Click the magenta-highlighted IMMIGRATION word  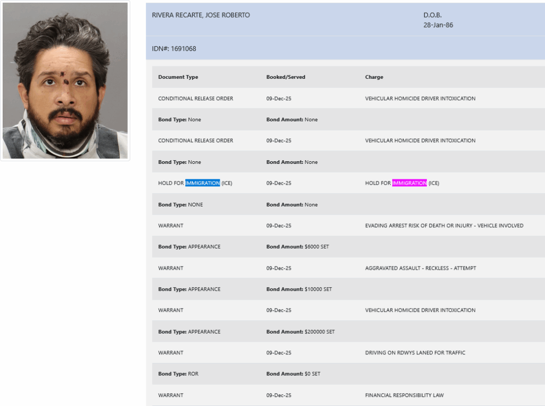[409, 183]
